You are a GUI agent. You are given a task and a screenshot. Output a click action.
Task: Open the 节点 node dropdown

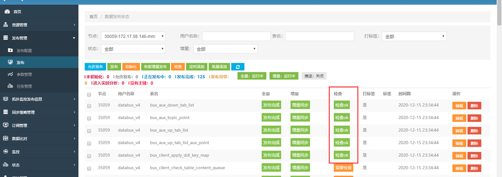(133, 36)
